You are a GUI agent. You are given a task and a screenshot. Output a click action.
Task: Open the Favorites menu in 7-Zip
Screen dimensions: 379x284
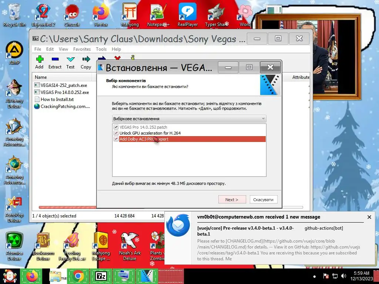[82, 49]
